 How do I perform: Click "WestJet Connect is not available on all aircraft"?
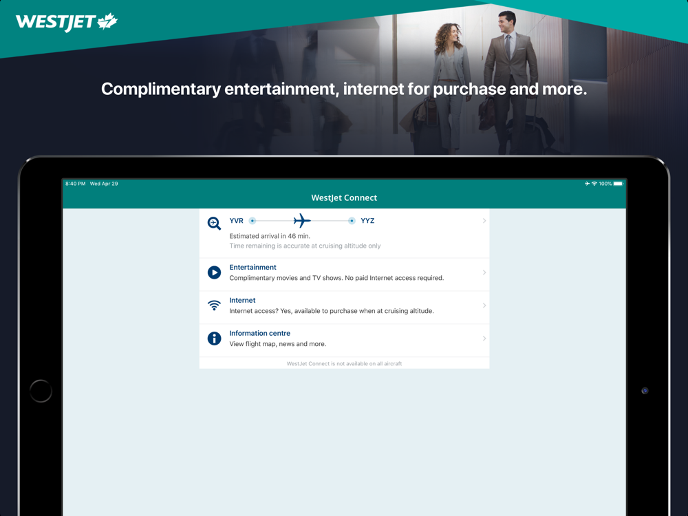point(344,364)
